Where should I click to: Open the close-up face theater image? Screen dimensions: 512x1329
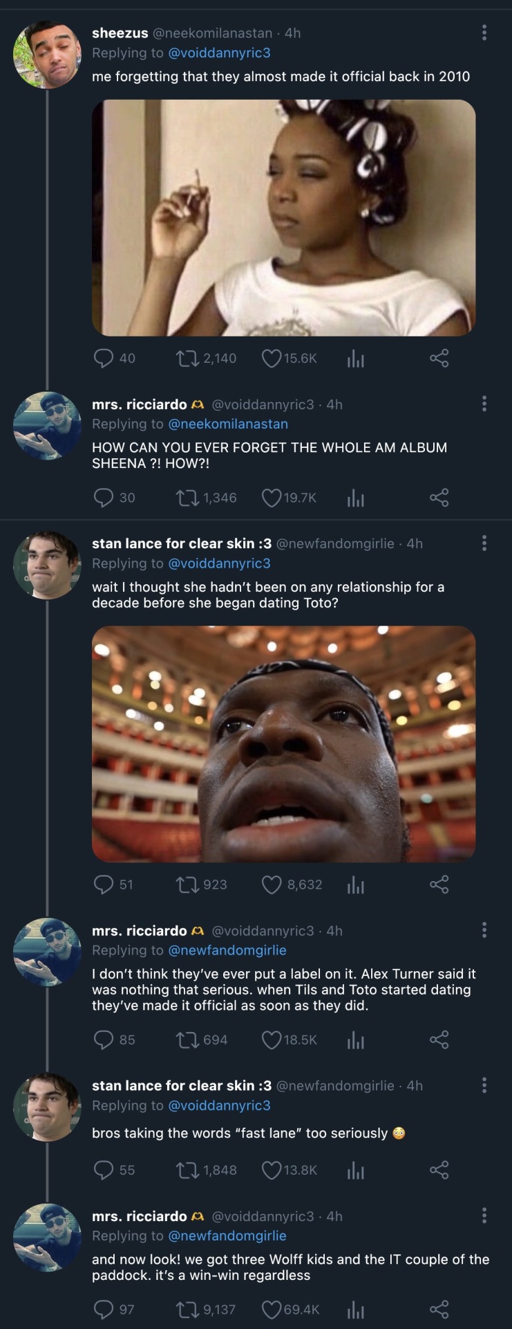283,743
